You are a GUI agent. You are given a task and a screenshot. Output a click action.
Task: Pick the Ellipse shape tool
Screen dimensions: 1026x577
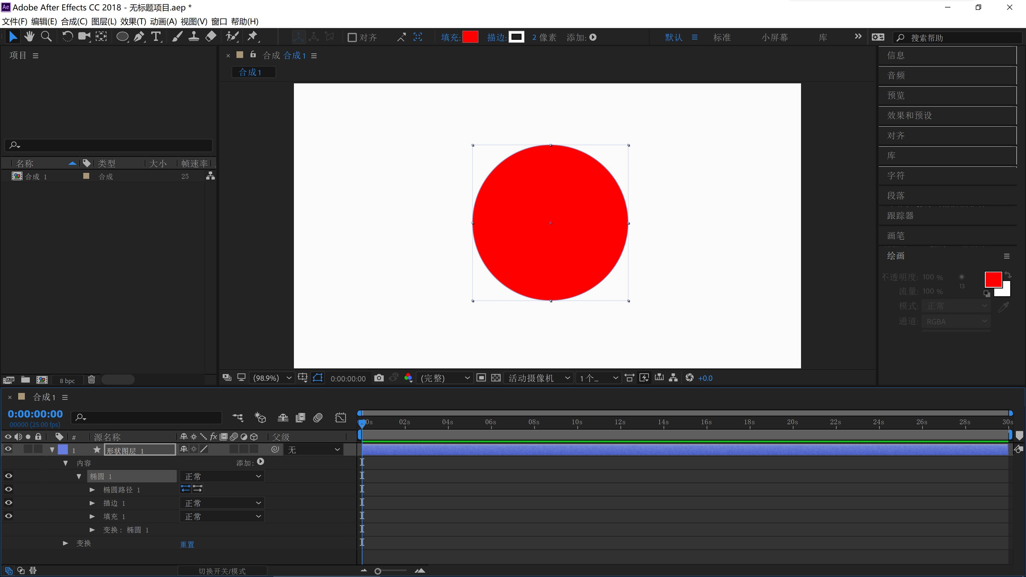coord(122,37)
